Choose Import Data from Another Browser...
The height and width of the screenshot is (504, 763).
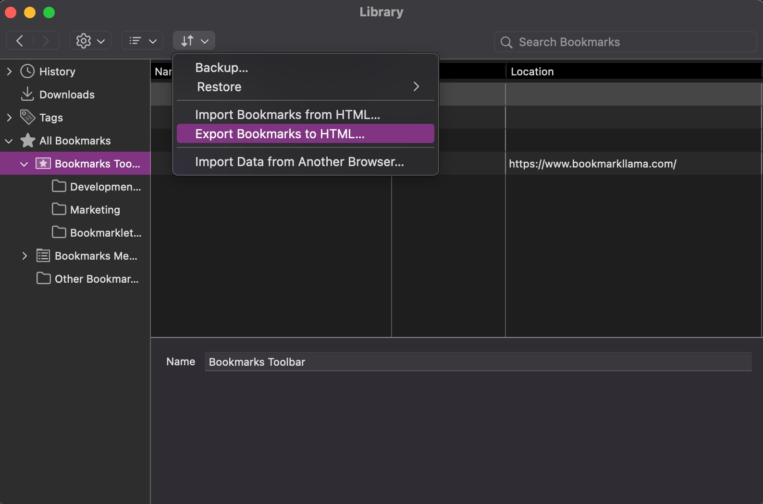(306, 162)
